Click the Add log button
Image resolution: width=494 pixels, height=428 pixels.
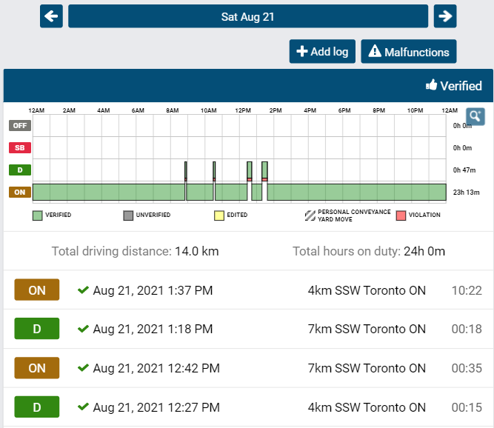322,51
